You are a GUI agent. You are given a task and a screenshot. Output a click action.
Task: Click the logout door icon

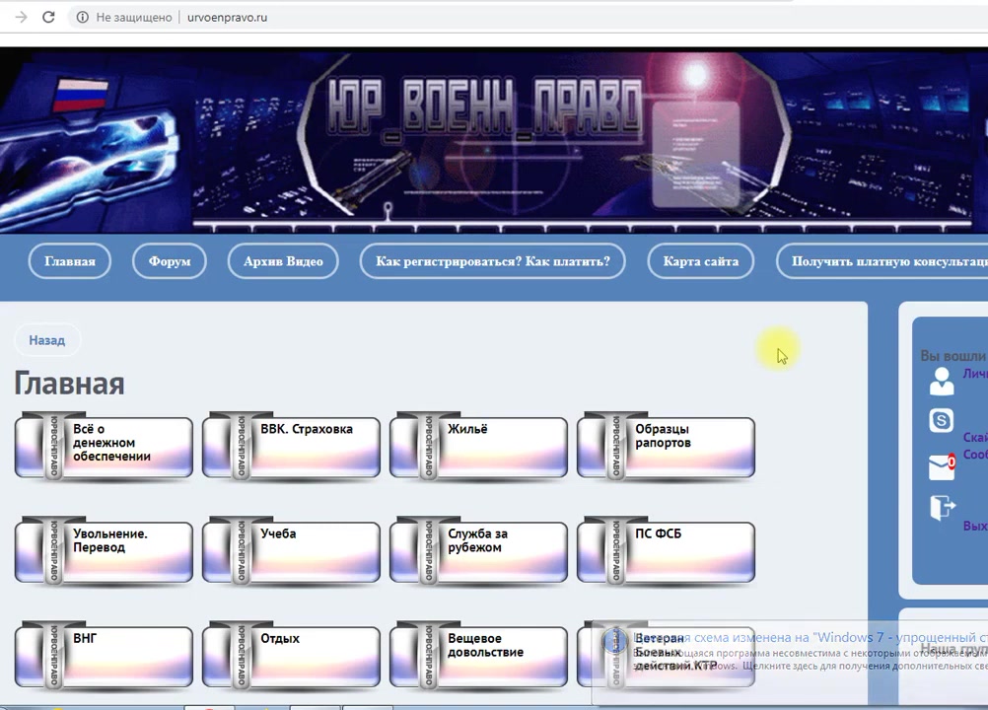click(x=943, y=508)
